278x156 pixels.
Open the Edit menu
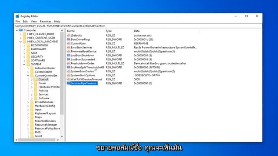click(x=25, y=21)
